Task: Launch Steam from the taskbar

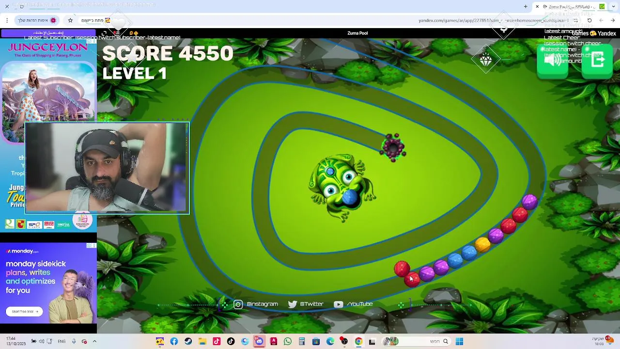Action: [188, 341]
